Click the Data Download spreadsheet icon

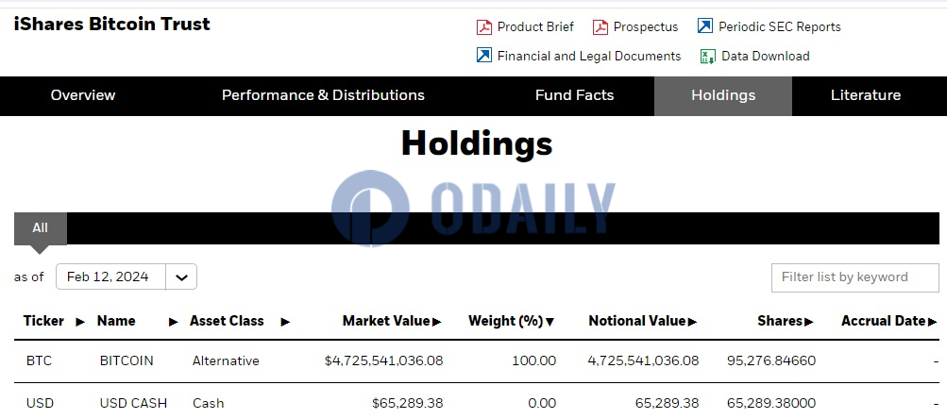click(x=707, y=56)
